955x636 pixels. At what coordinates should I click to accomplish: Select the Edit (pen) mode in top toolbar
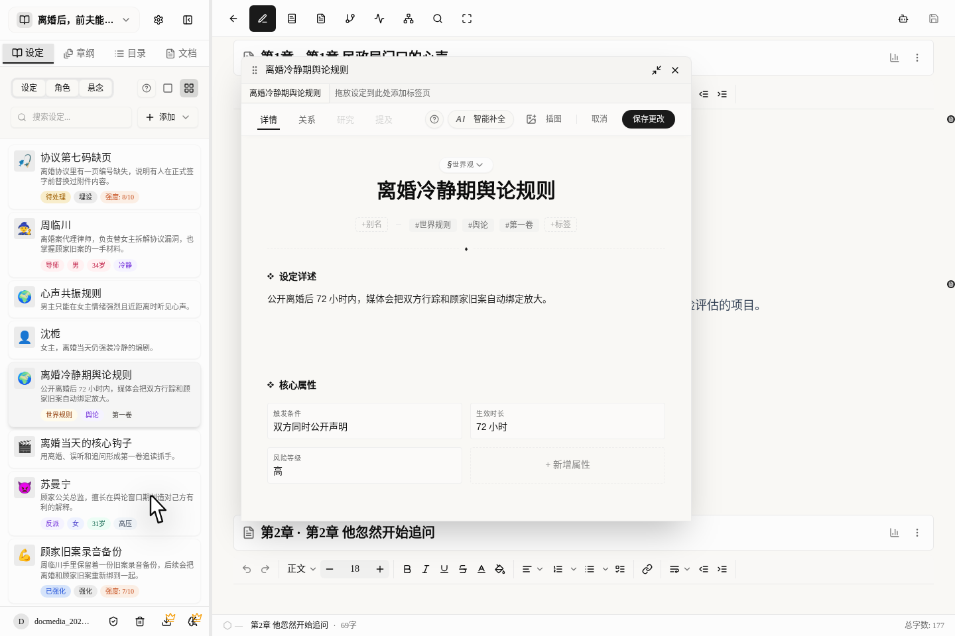(263, 19)
